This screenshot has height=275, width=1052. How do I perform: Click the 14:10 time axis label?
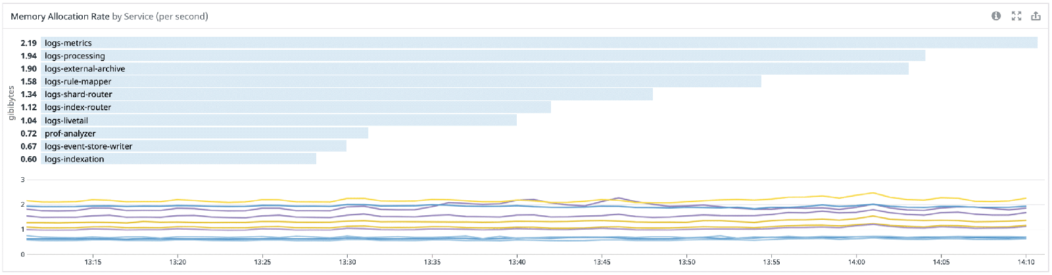(x=1026, y=262)
